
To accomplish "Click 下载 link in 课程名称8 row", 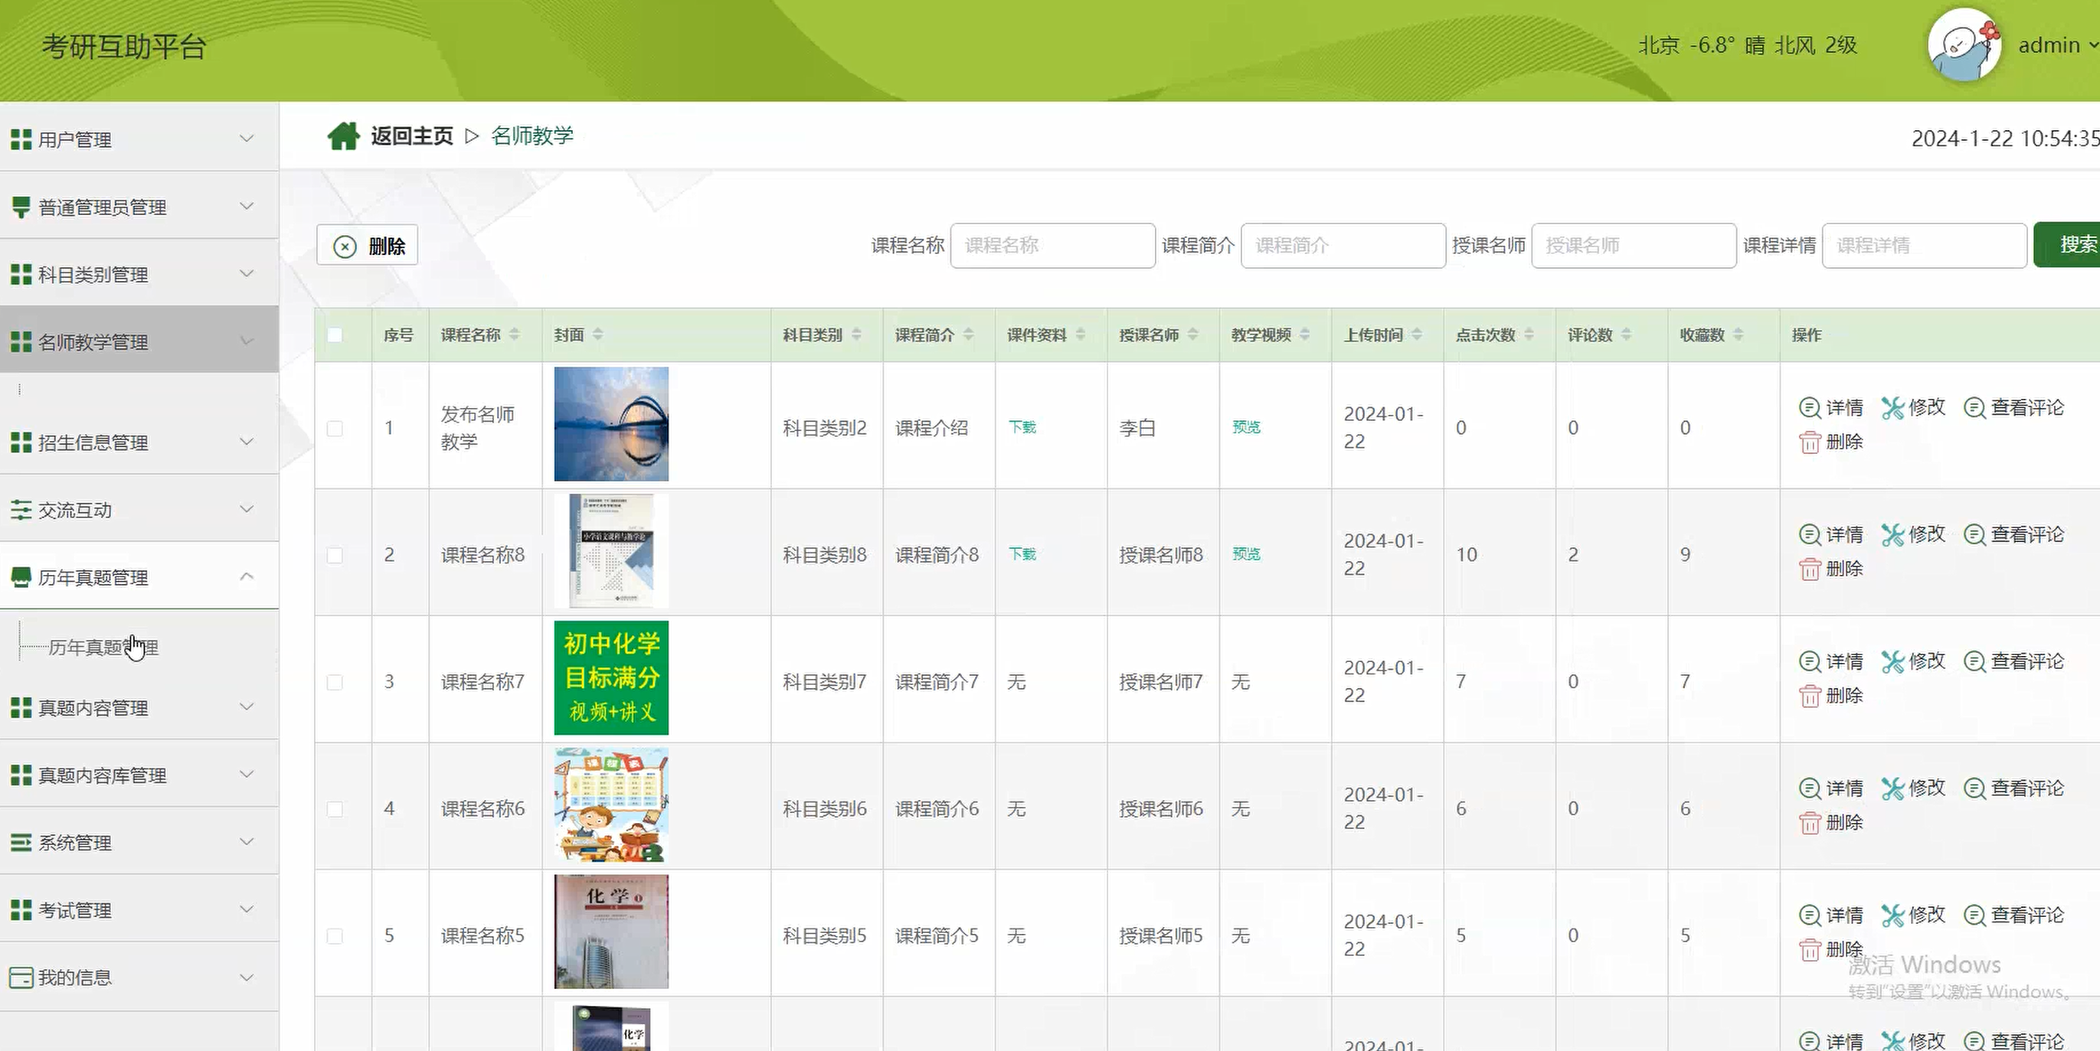I will [x=1022, y=554].
